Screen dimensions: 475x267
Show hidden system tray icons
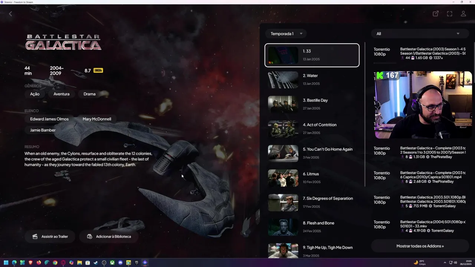click(445, 263)
